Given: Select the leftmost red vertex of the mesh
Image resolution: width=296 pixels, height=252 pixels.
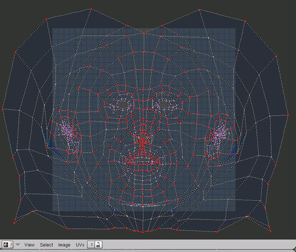Looking at the screenshot, I should coord(3,109).
